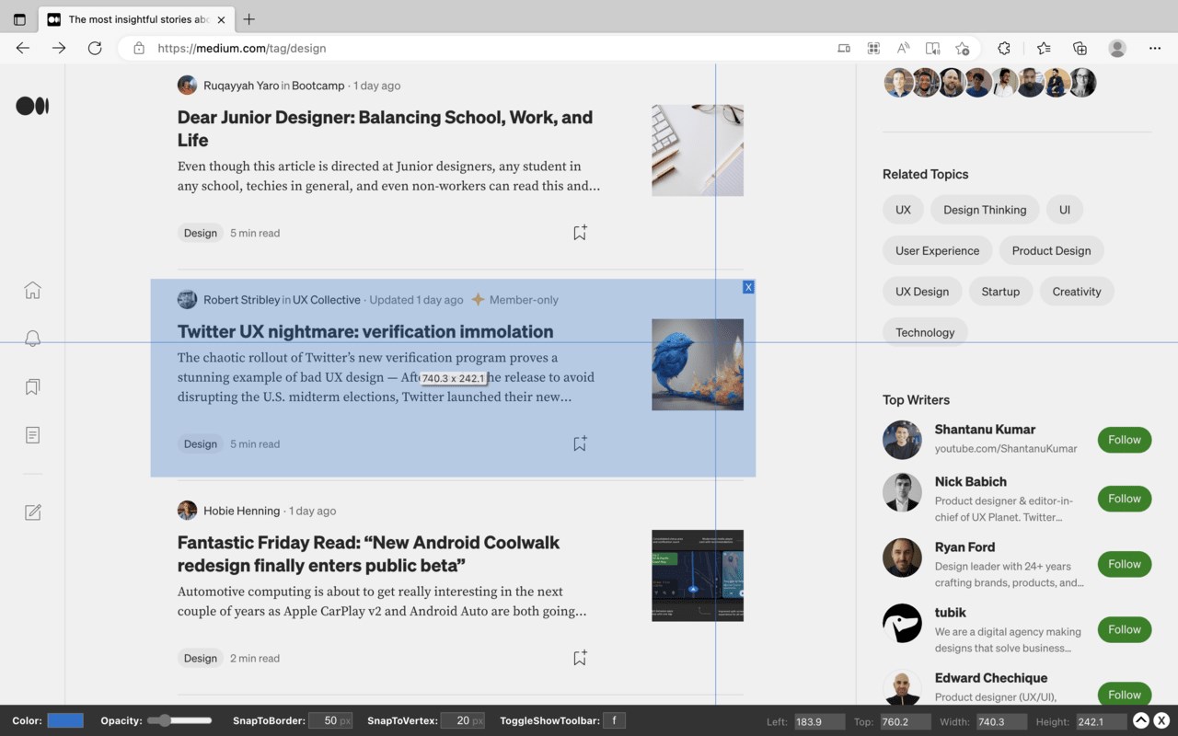
Task: Save the Dear Junior Designer article
Action: (x=580, y=233)
